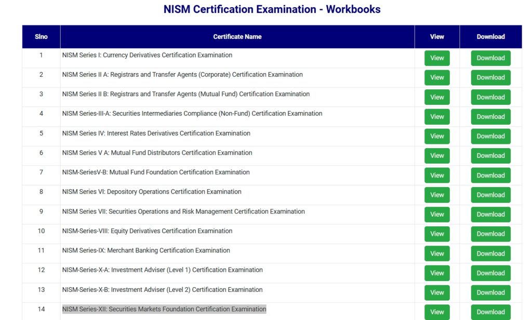
Task: Download Series V-B Mutual Fund Foundation workbook
Action: 490,176
